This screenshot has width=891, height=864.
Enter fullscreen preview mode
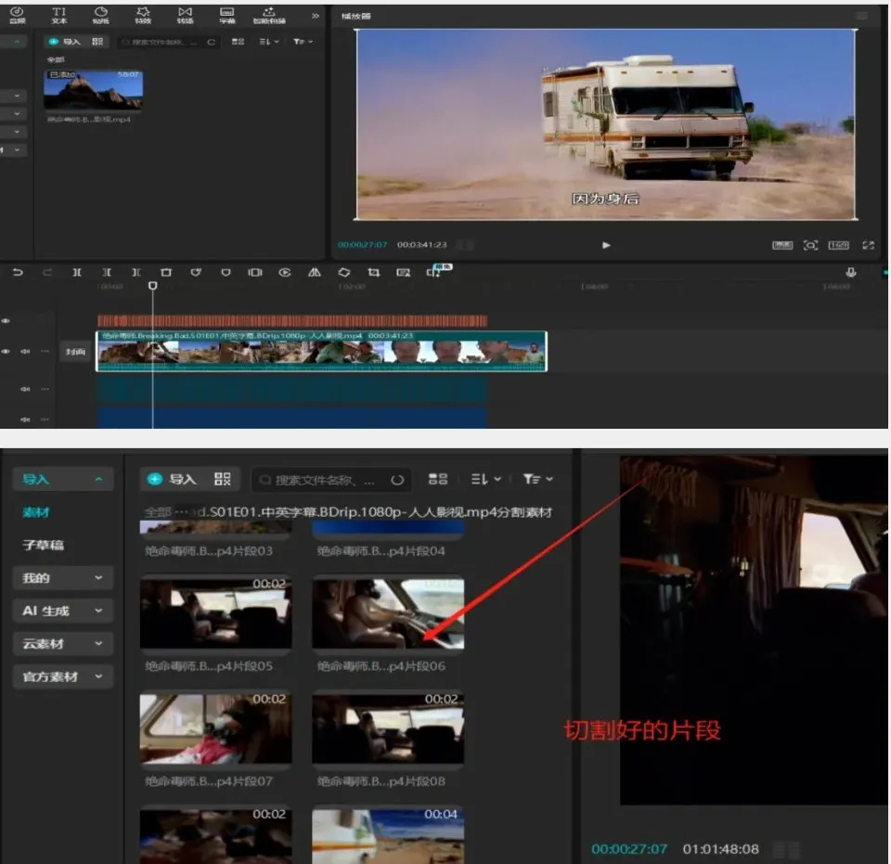click(x=868, y=245)
